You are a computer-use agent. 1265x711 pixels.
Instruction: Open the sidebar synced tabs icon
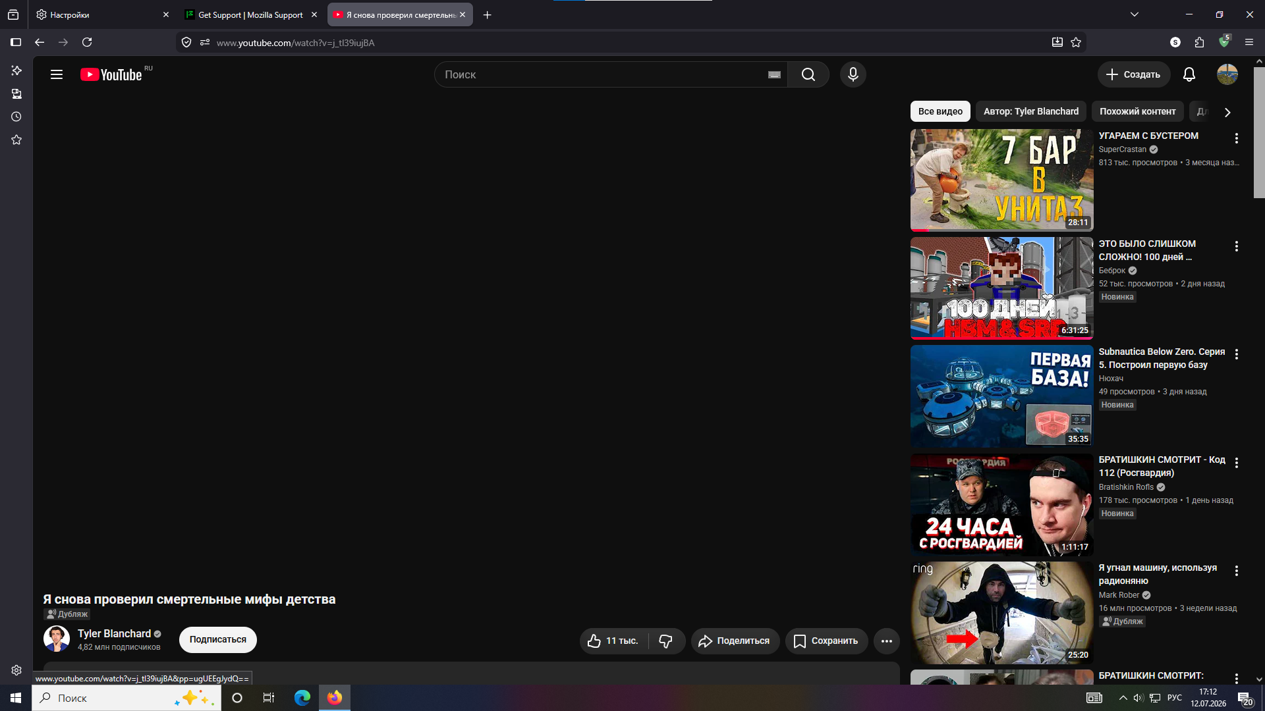(16, 93)
